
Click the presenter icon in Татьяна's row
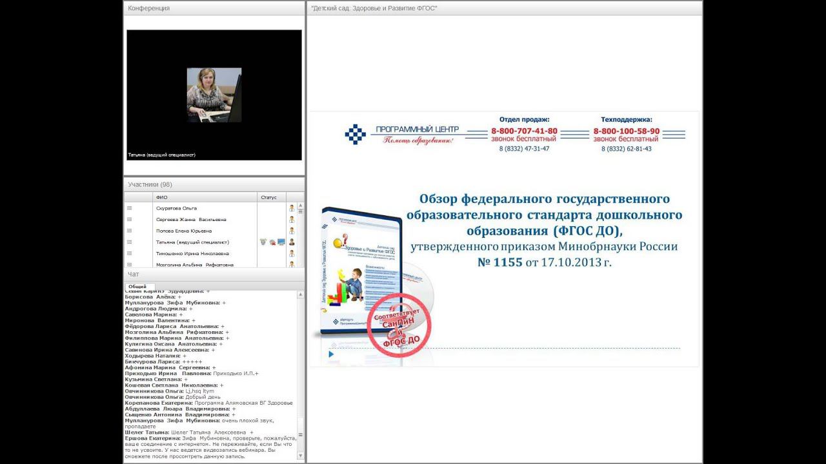coord(292,242)
